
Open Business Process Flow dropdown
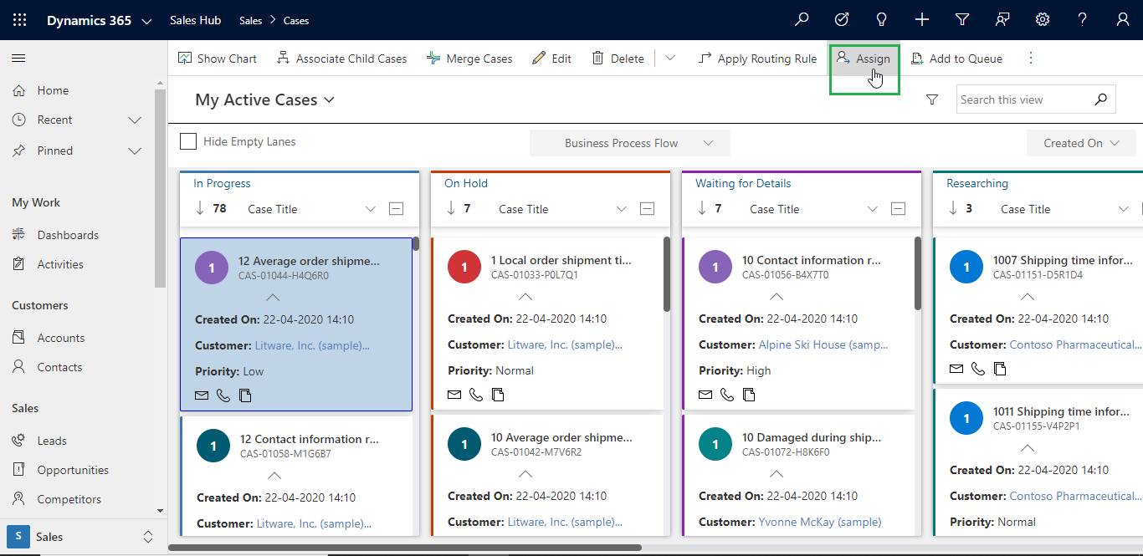tap(630, 143)
